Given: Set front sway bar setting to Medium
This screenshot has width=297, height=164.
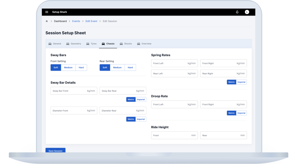Looking at the screenshot, I should click(68, 68).
